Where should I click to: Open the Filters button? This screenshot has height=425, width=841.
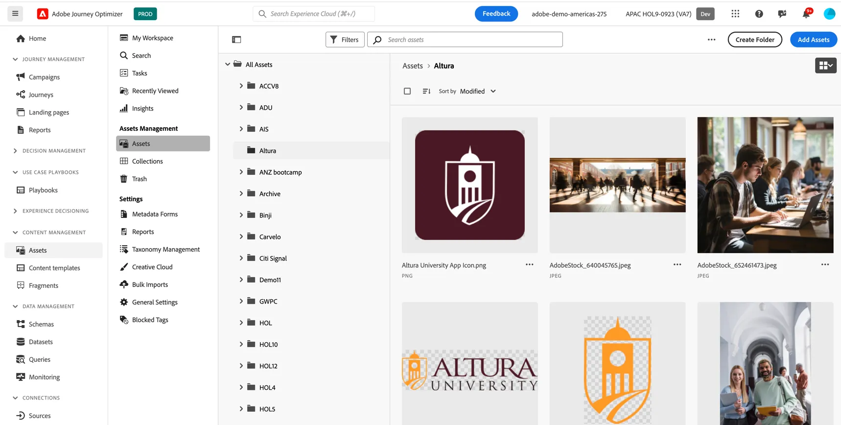345,40
